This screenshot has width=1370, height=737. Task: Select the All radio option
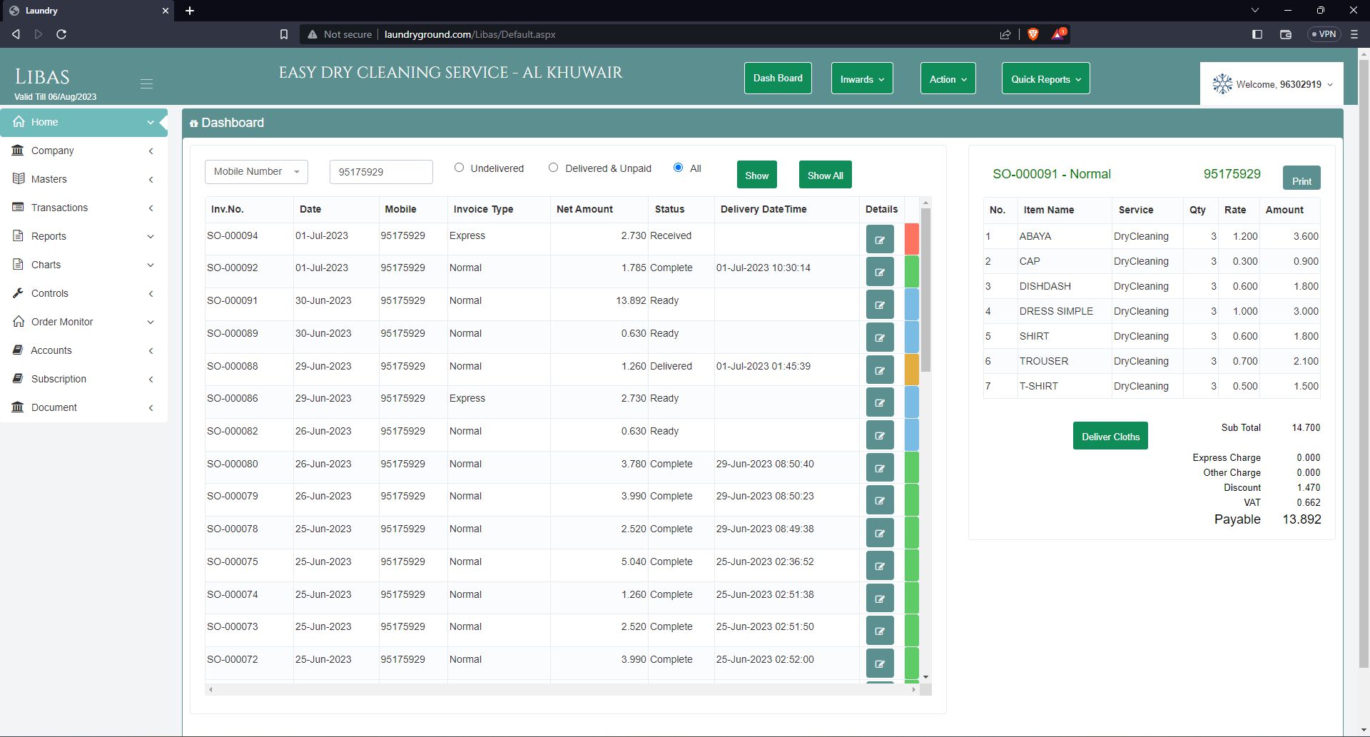click(x=678, y=168)
